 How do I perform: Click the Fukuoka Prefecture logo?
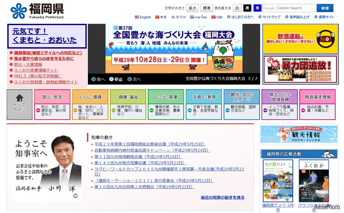pos(37,11)
